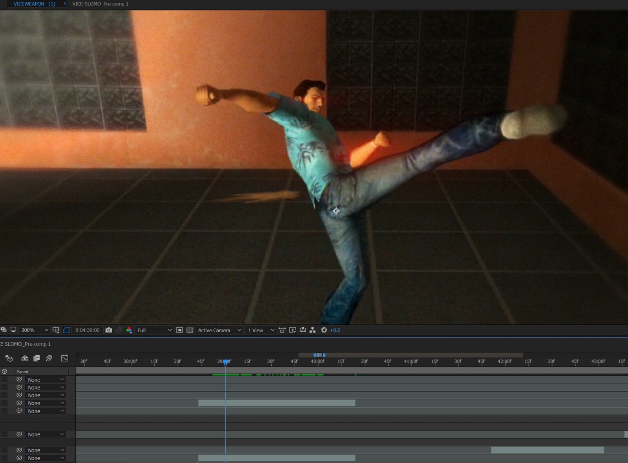Viewport: 628px width, 463px height.
Task: Click the 42:00f mark on the ruler
Action: 504,361
